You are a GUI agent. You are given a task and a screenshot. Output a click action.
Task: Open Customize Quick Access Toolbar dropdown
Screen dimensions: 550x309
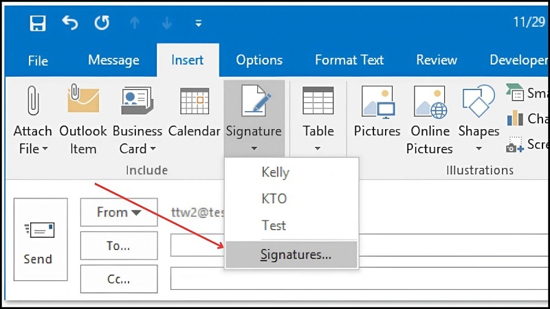tap(199, 23)
